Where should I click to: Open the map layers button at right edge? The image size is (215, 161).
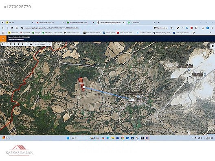coord(213,46)
